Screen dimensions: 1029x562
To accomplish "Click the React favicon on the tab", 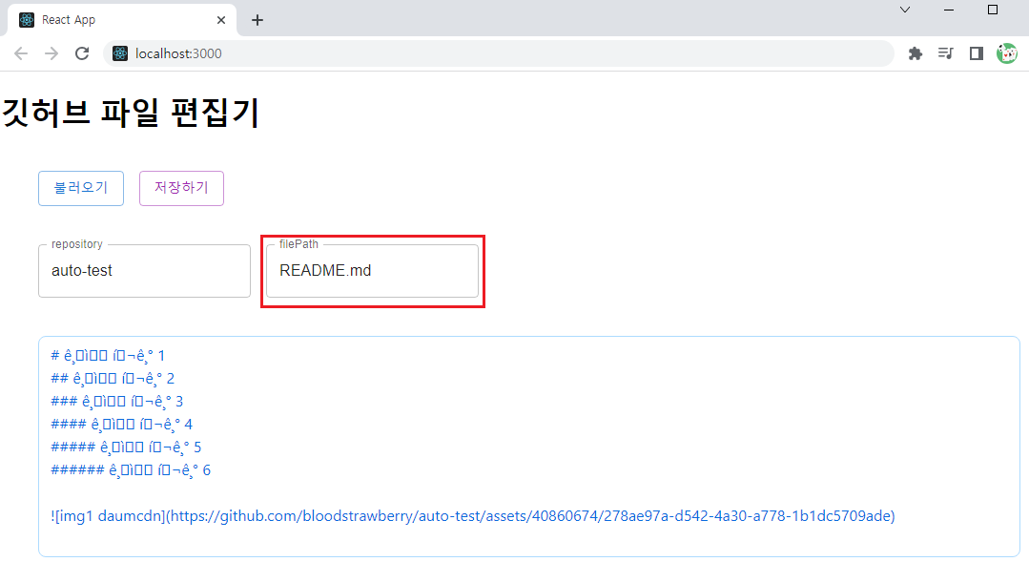I will pos(27,20).
